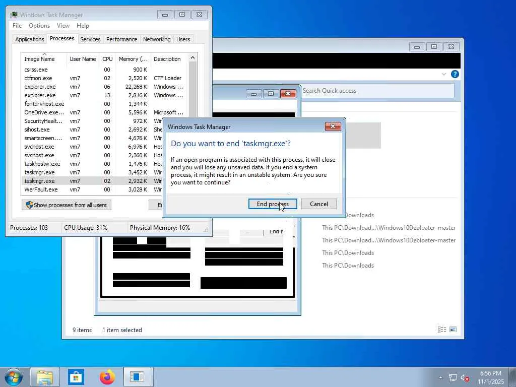
Task: Expand the Explorer ribbon chevron
Action: point(443,74)
